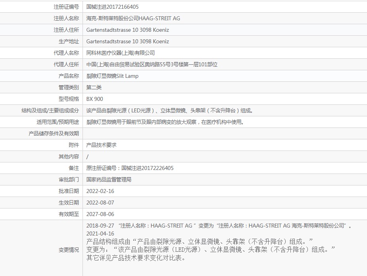Click the 批准日期 label
This screenshot has width=367, height=276.
(69, 191)
